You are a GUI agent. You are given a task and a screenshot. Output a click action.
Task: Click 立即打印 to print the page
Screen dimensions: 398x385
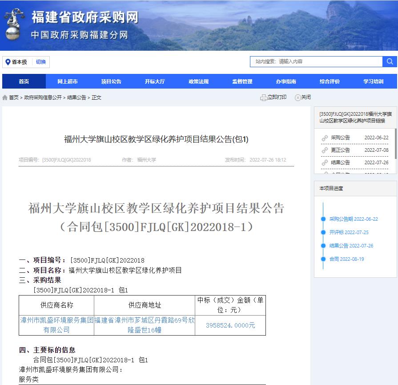point(277,97)
